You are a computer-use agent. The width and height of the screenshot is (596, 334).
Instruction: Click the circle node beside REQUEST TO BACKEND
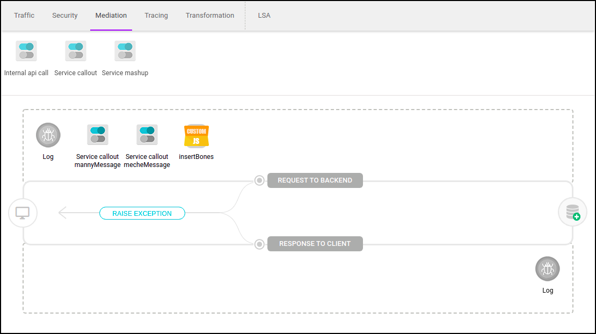coord(259,180)
